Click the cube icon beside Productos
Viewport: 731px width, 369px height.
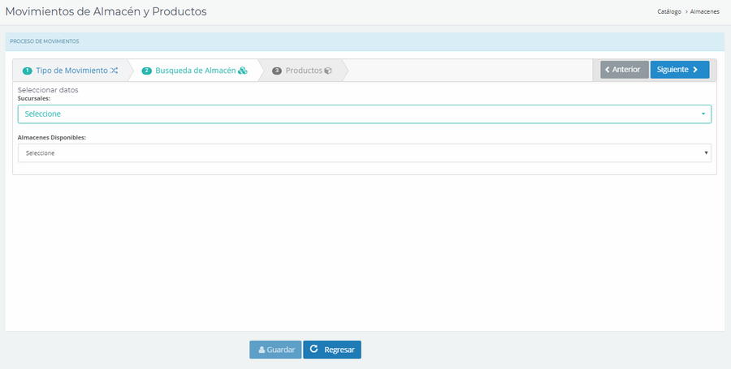tap(327, 71)
